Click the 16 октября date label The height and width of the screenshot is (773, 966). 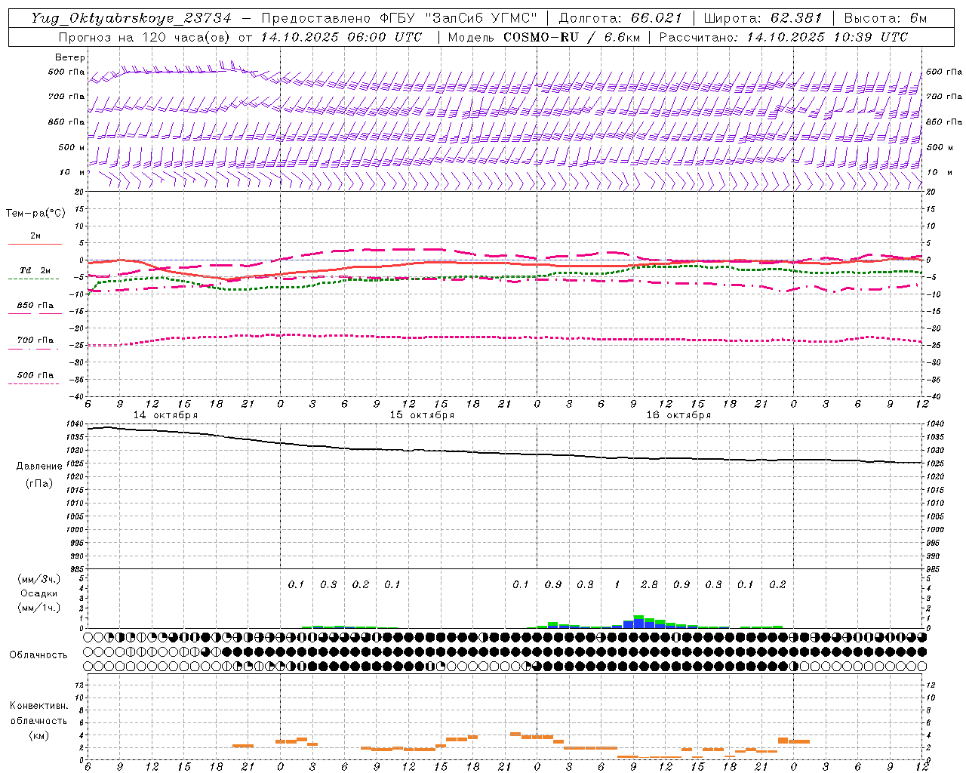pos(679,415)
